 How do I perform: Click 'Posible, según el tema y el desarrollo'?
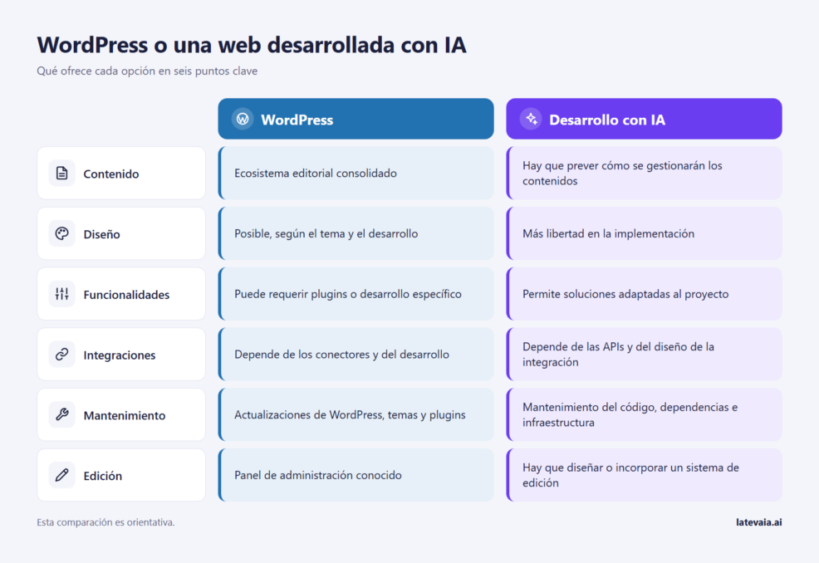[x=356, y=233]
